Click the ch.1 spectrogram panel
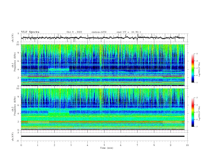211x163 pixels. (103, 65)
